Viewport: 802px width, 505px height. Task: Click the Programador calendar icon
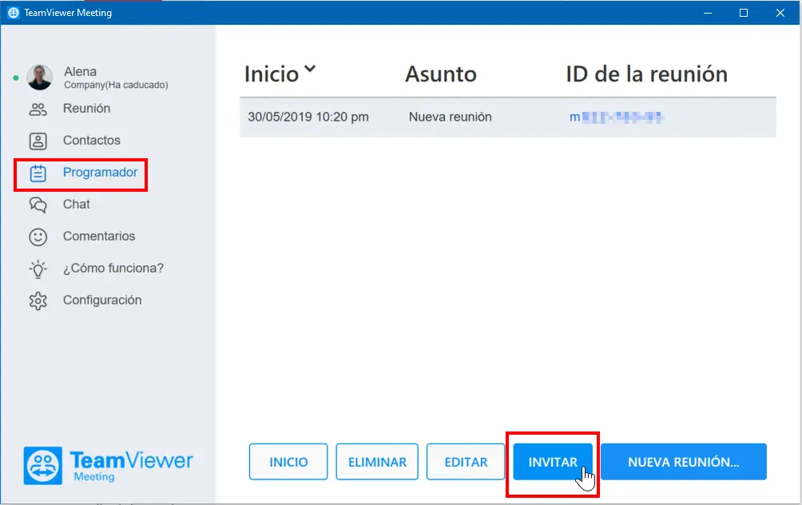(x=38, y=173)
